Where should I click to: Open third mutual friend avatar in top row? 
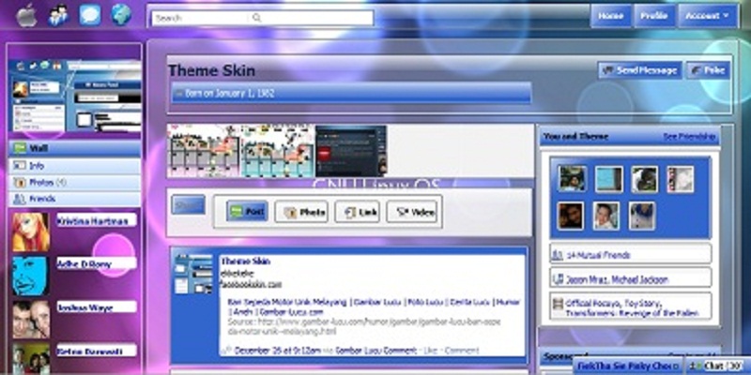[644, 179]
